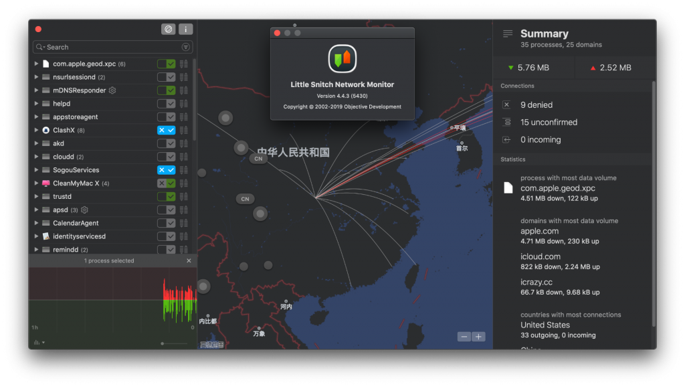Select the SogouServices process row
The height and width of the screenshot is (387, 685).
[x=112, y=170]
